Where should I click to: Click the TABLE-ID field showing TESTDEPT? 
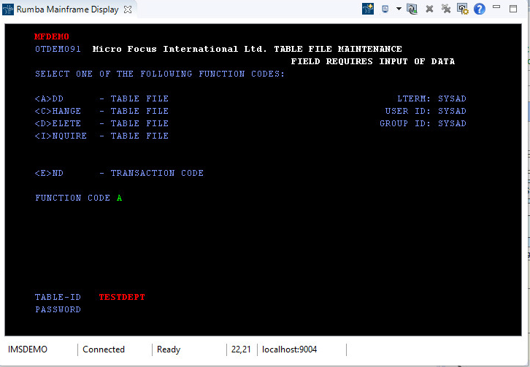122,297
